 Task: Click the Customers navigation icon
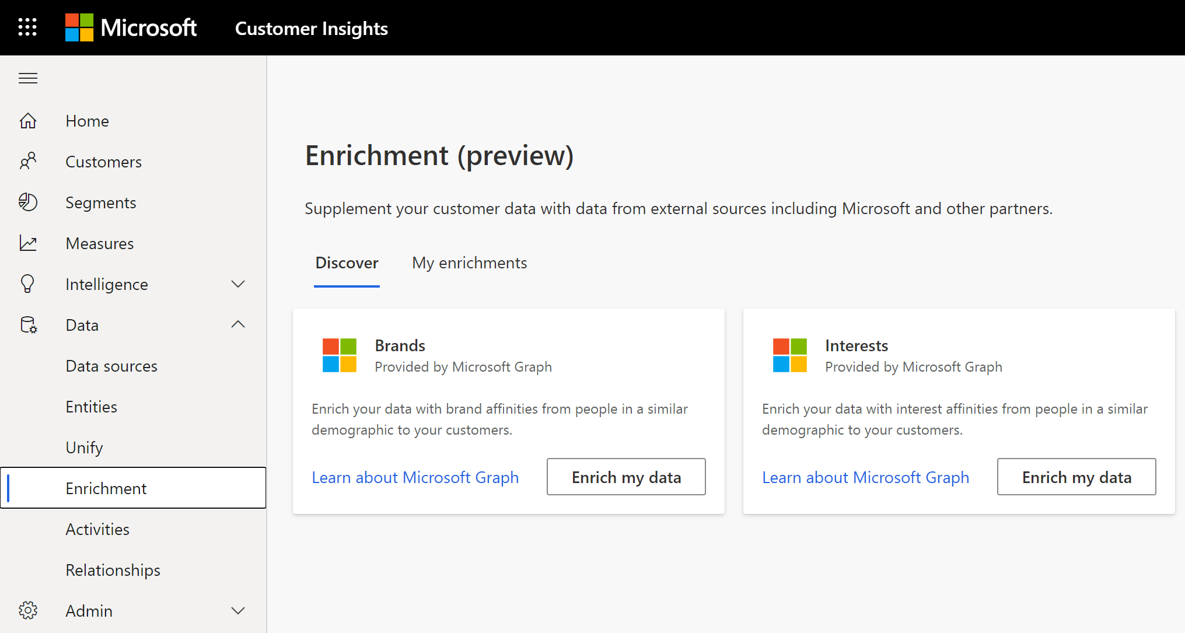coord(27,160)
